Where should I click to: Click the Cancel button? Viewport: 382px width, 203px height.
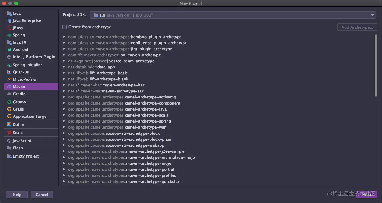click(42, 195)
